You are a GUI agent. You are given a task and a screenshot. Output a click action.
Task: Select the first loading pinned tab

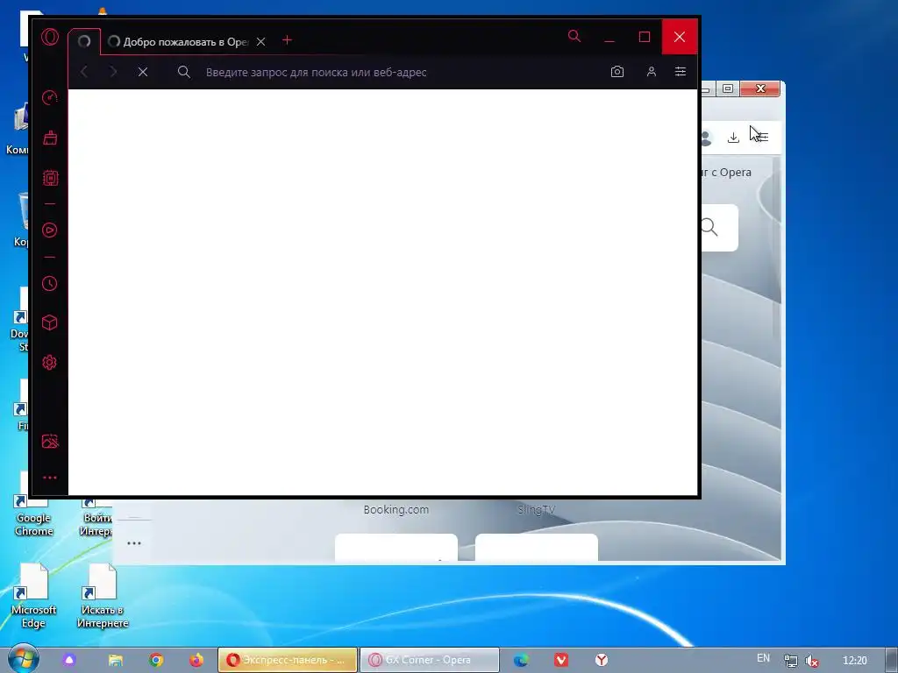[x=84, y=41]
